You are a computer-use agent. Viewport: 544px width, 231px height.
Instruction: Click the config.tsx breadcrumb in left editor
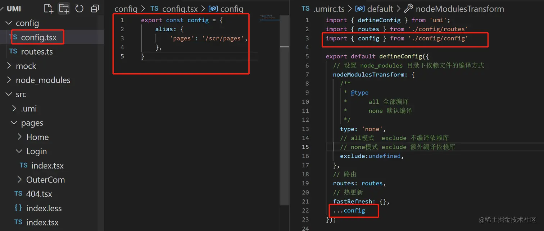(180, 9)
